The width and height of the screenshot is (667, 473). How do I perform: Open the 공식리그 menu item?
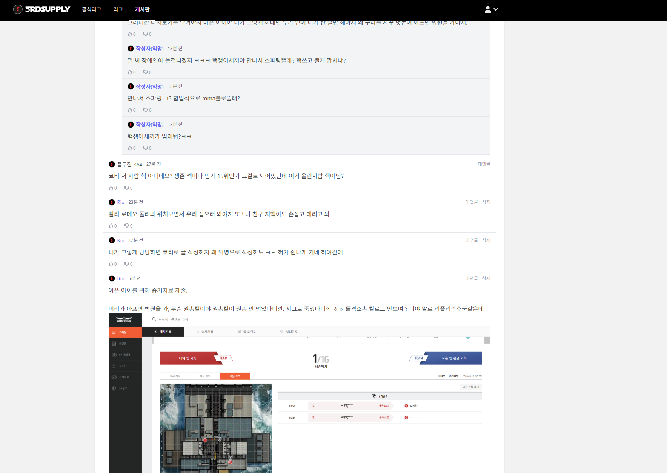click(91, 9)
